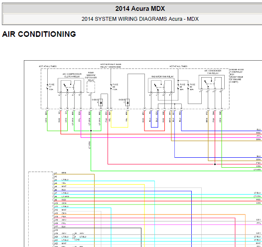
Task: Click the diode symbol next to the defogger relay
Action: click(x=101, y=102)
